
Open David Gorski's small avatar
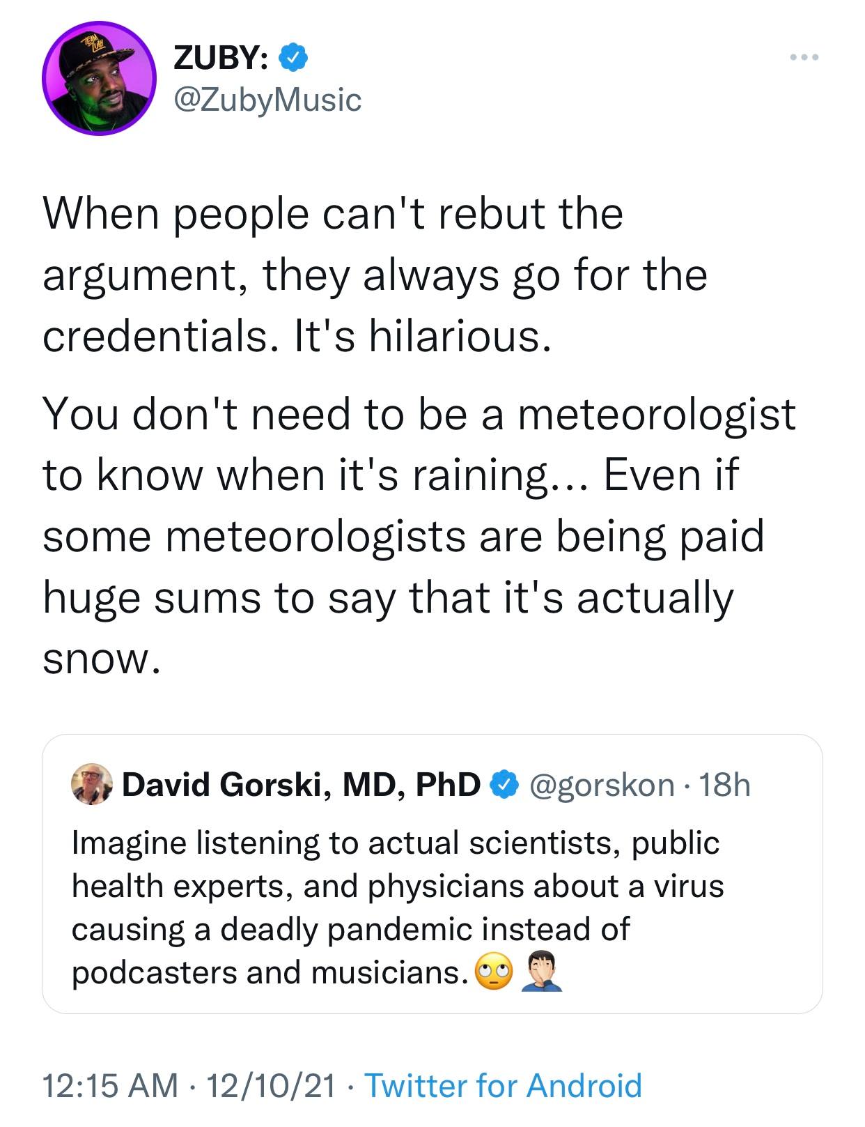pos(92,785)
